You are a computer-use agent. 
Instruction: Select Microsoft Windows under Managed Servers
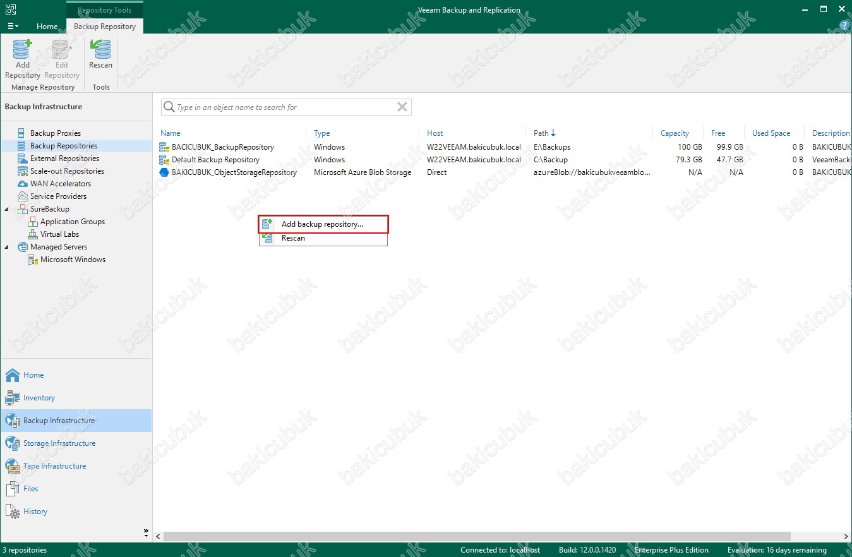tap(73, 260)
